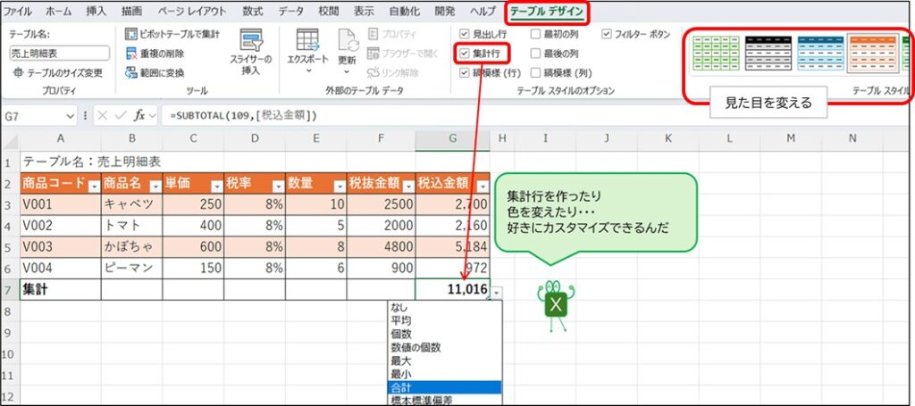This screenshot has width=915, height=406.
Task: Click the 更新 refresh icon
Action: pyautogui.click(x=348, y=39)
